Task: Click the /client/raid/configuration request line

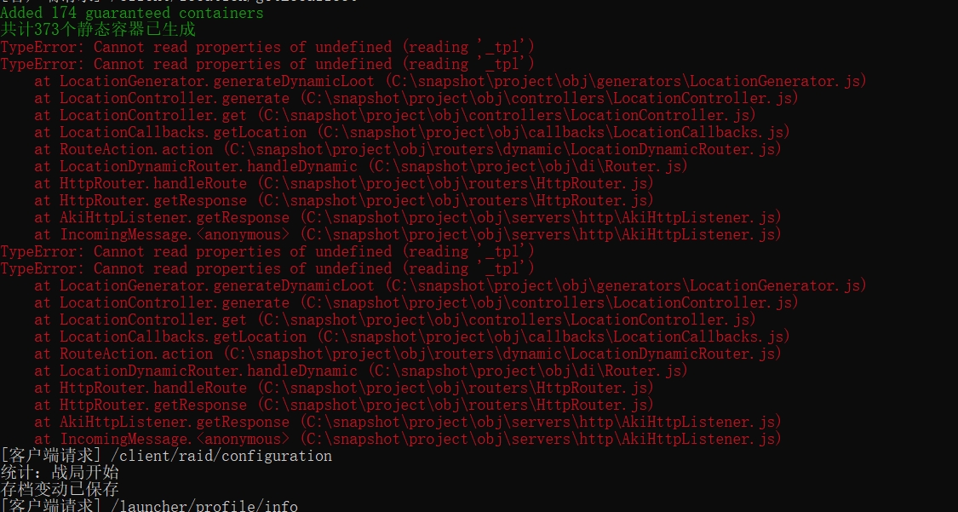Action: click(166, 456)
